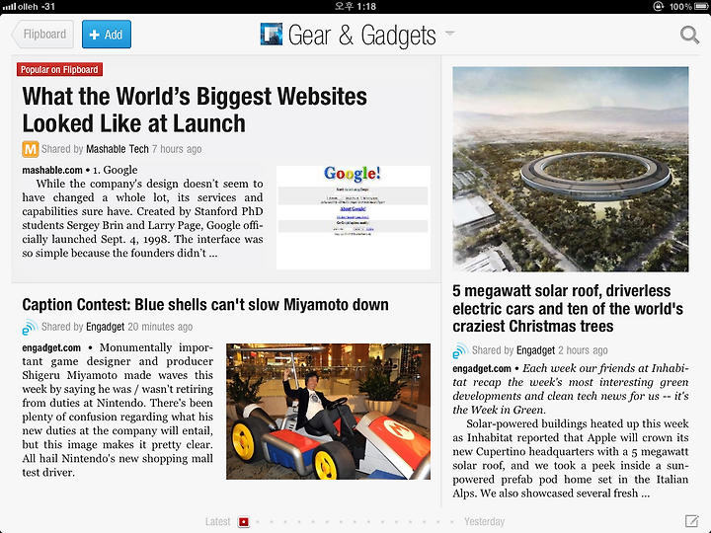
Task: Click the 2 hours ago timestamp
Action: [x=583, y=350]
